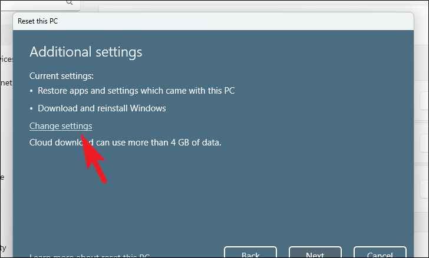Open Learn more about reset this PC link
429x258 pixels.
[90, 256]
